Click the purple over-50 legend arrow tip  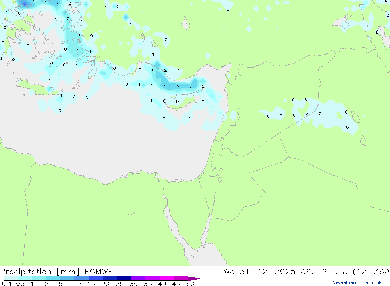click(x=195, y=278)
